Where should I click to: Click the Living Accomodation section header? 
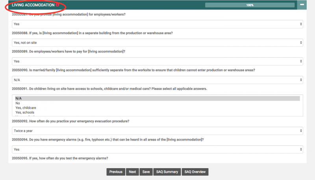[33, 5]
